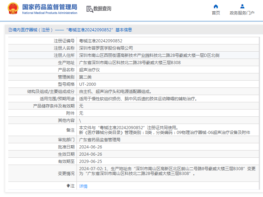The width and height of the screenshot is (263, 197).
Task: Click the 生效日期 row label
Action: (x=66, y=154)
